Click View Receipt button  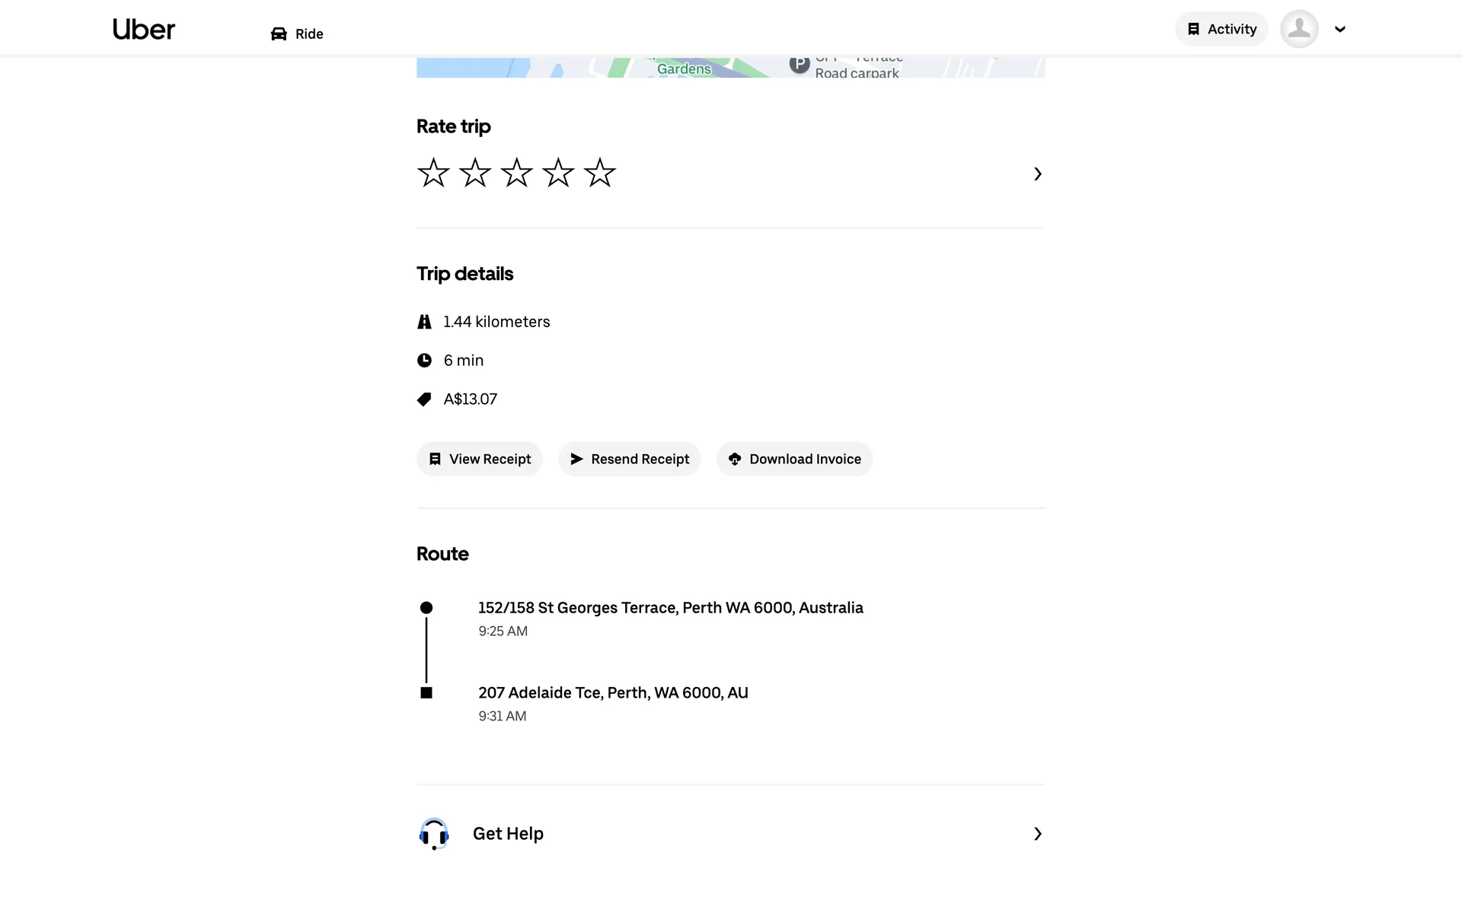[479, 459]
